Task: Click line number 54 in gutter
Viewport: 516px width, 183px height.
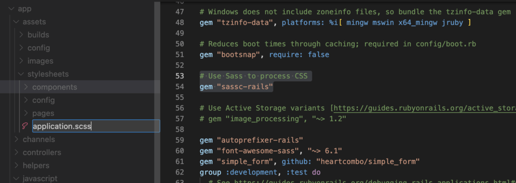Action: tap(180, 87)
